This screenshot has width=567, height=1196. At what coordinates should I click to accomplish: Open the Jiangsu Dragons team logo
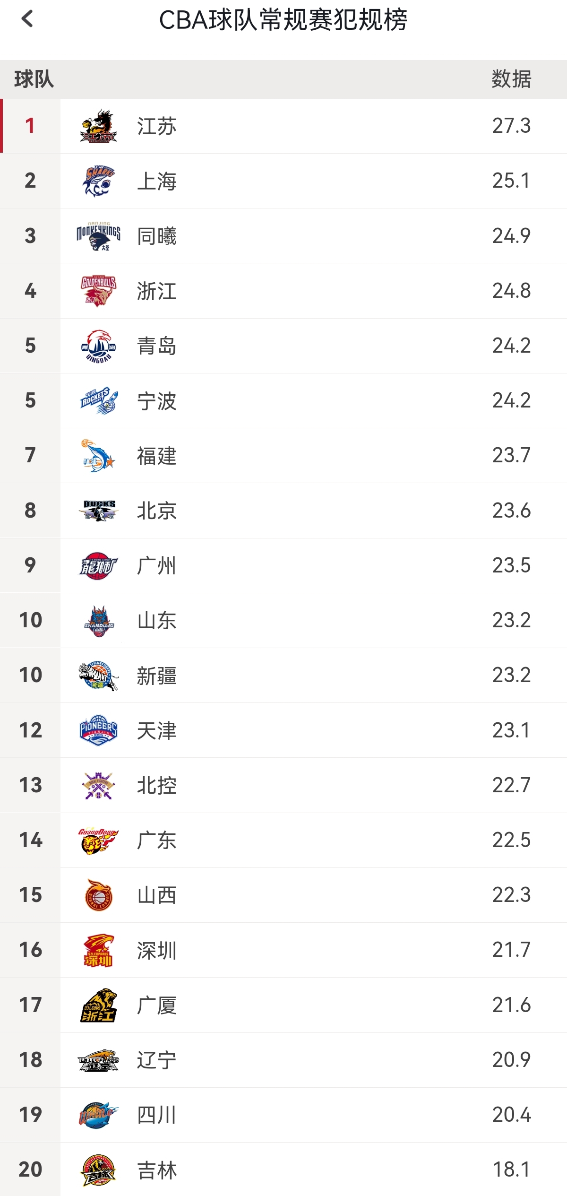[x=98, y=126]
